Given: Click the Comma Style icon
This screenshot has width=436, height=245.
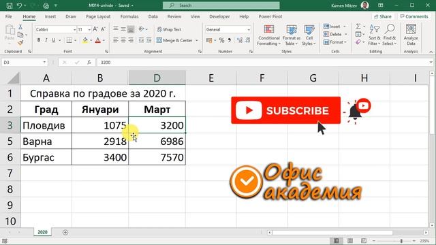Looking at the screenshot, I should click(230, 41).
